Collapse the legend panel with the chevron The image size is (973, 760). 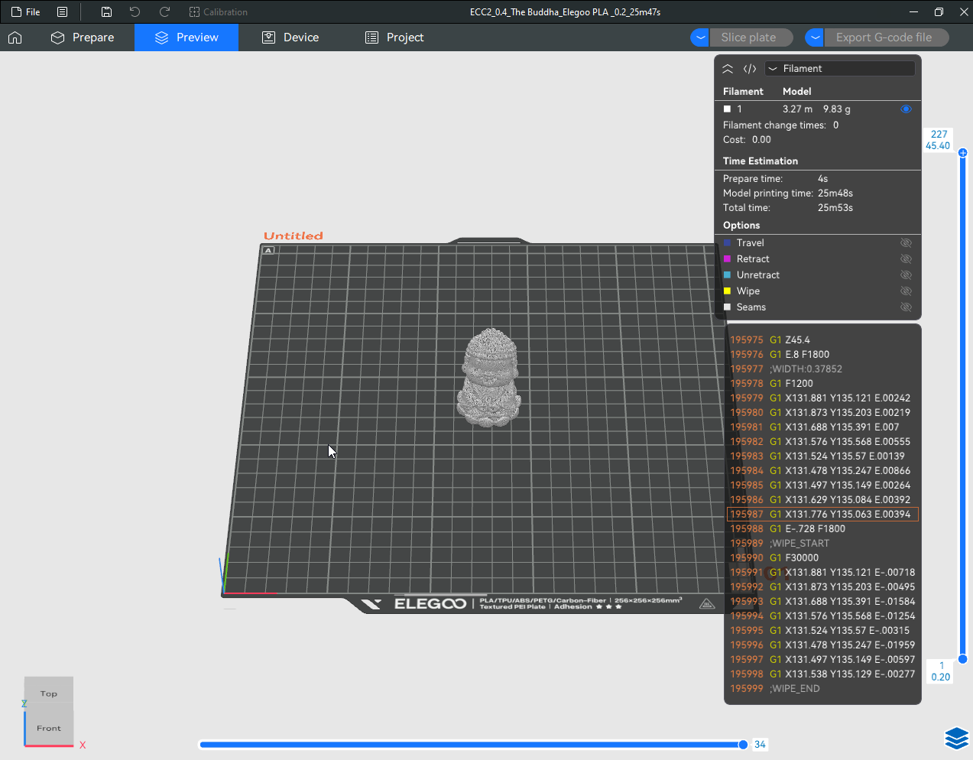click(x=728, y=69)
